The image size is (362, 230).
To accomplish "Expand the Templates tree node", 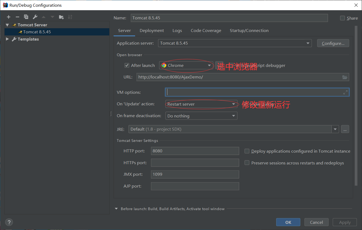I will [x=7, y=39].
